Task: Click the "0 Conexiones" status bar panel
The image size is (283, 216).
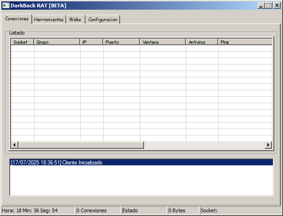Action: 97,210
